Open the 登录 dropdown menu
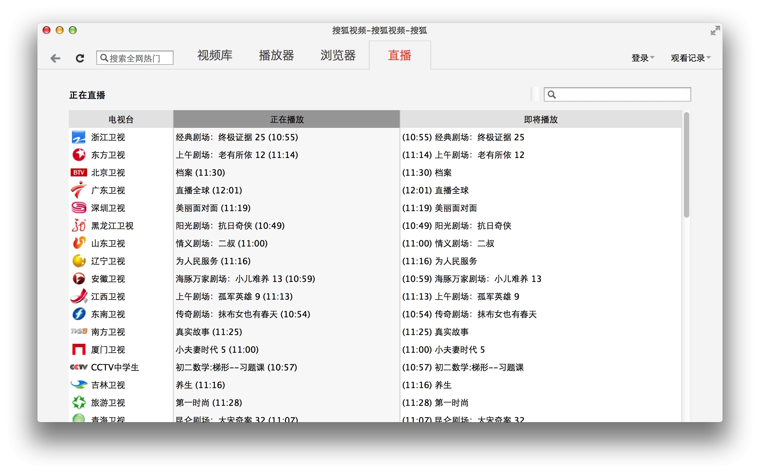 coord(643,58)
